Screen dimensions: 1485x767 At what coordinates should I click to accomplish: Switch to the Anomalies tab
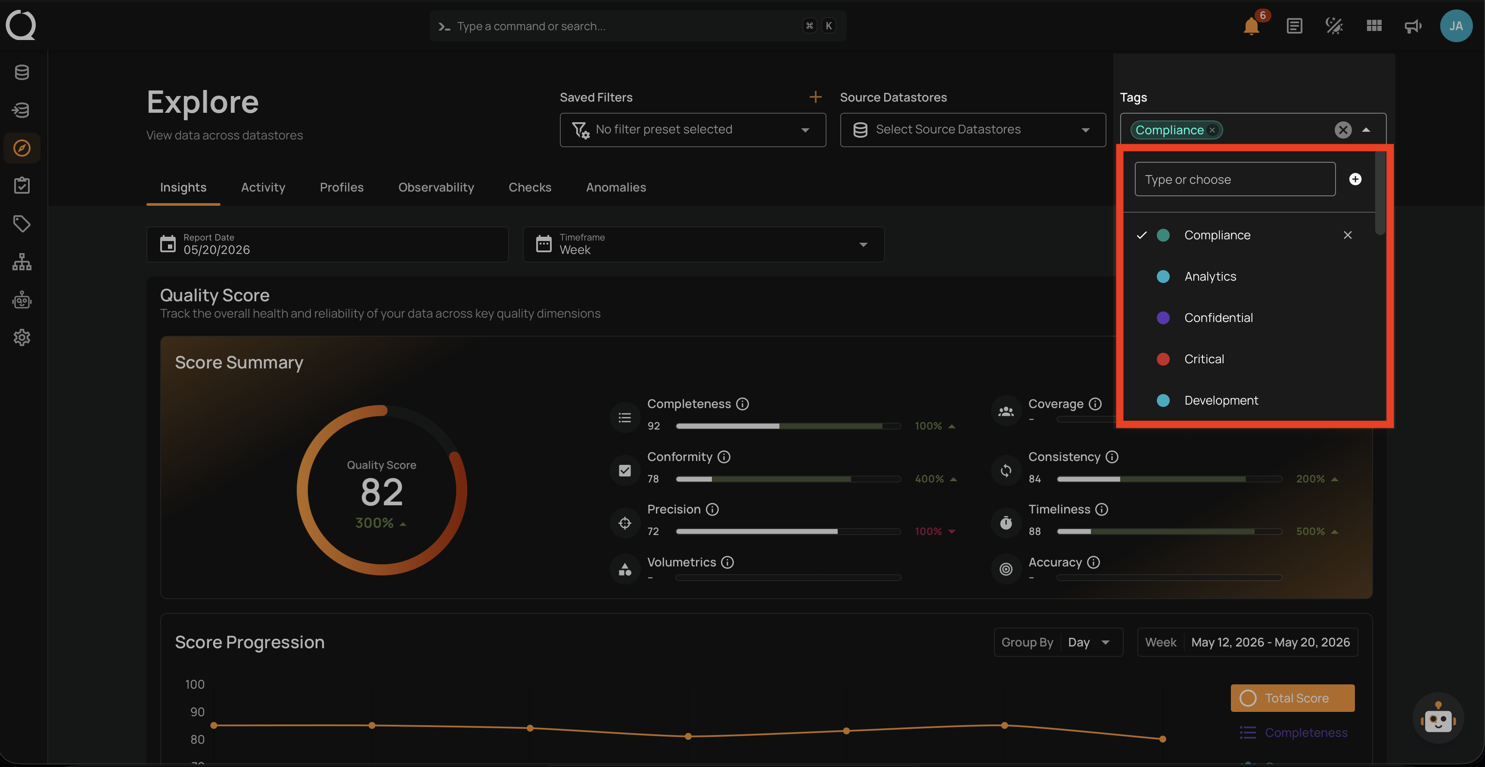pyautogui.click(x=616, y=187)
